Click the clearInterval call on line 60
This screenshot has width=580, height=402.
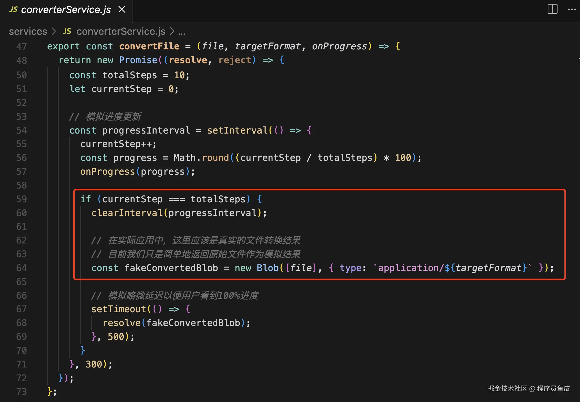[127, 213]
